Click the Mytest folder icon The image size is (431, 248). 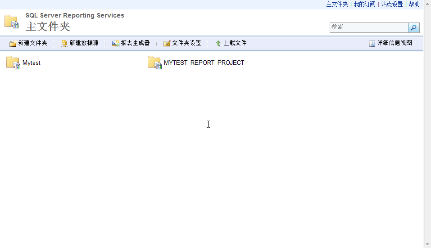[13, 63]
